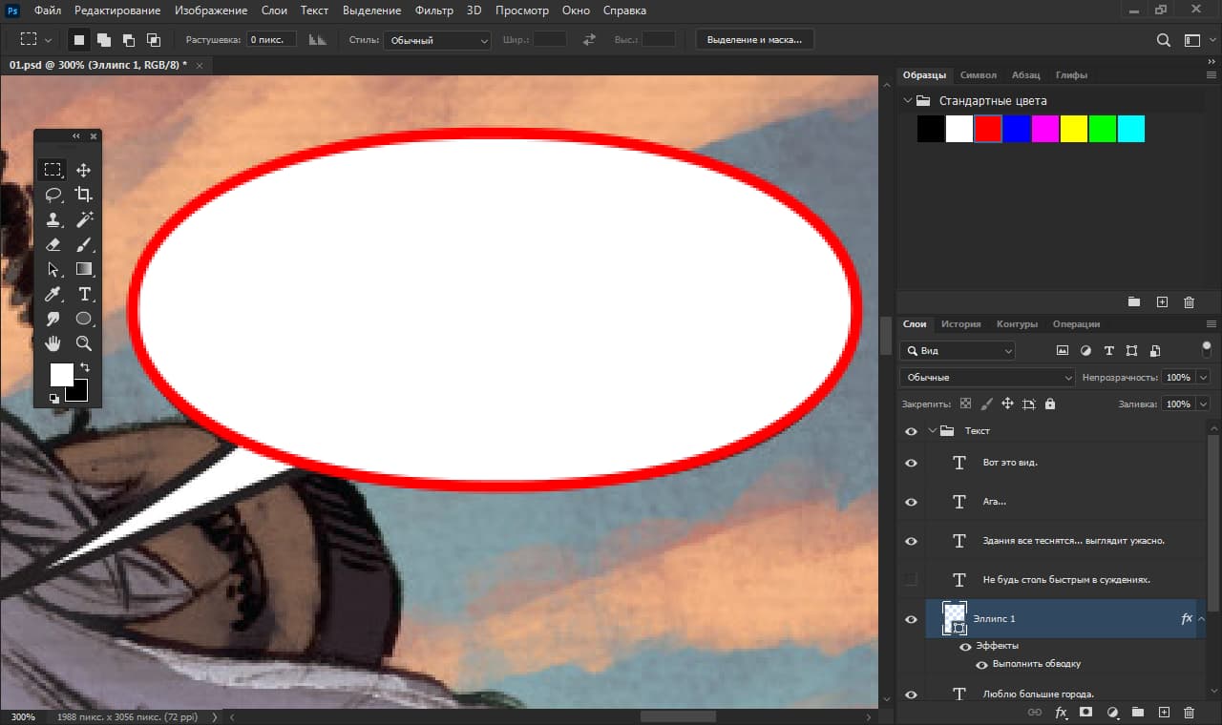This screenshot has height=725, width=1222.
Task: Collapse the Текст layer group
Action: 932,431
